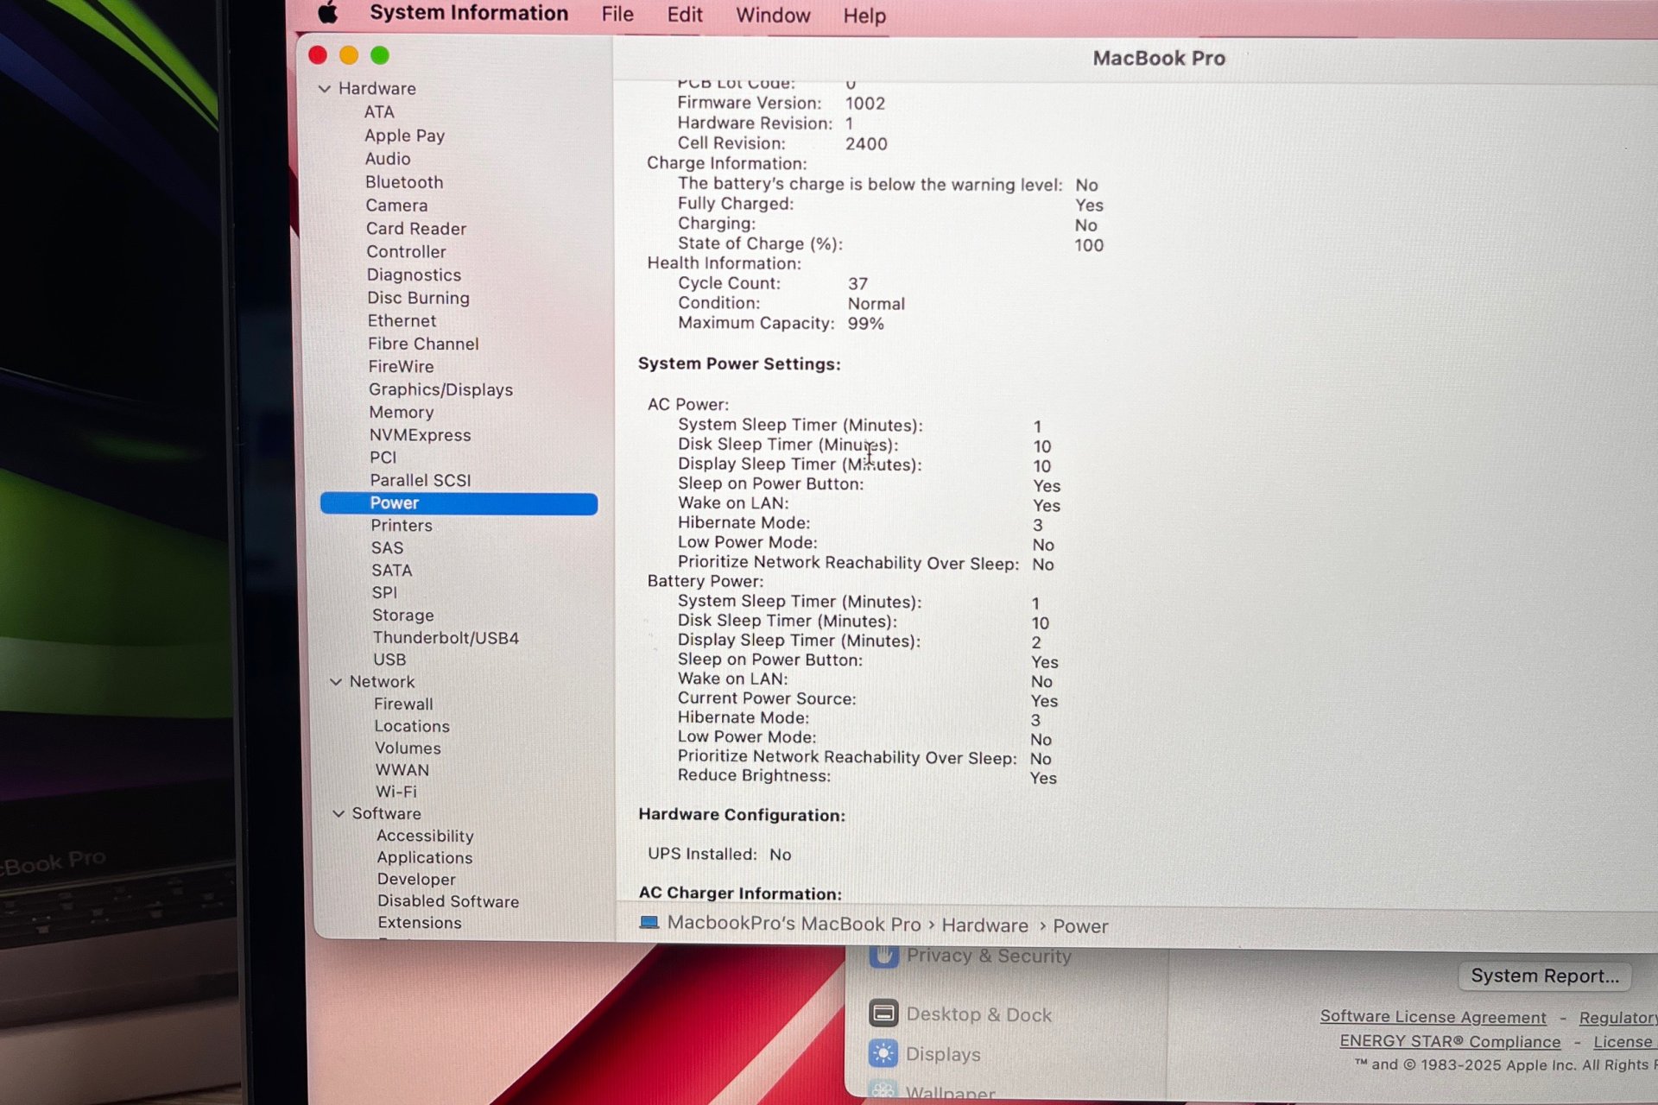Viewport: 1658px width, 1105px height.
Task: Open Displays in System Settings
Action: [925, 1054]
